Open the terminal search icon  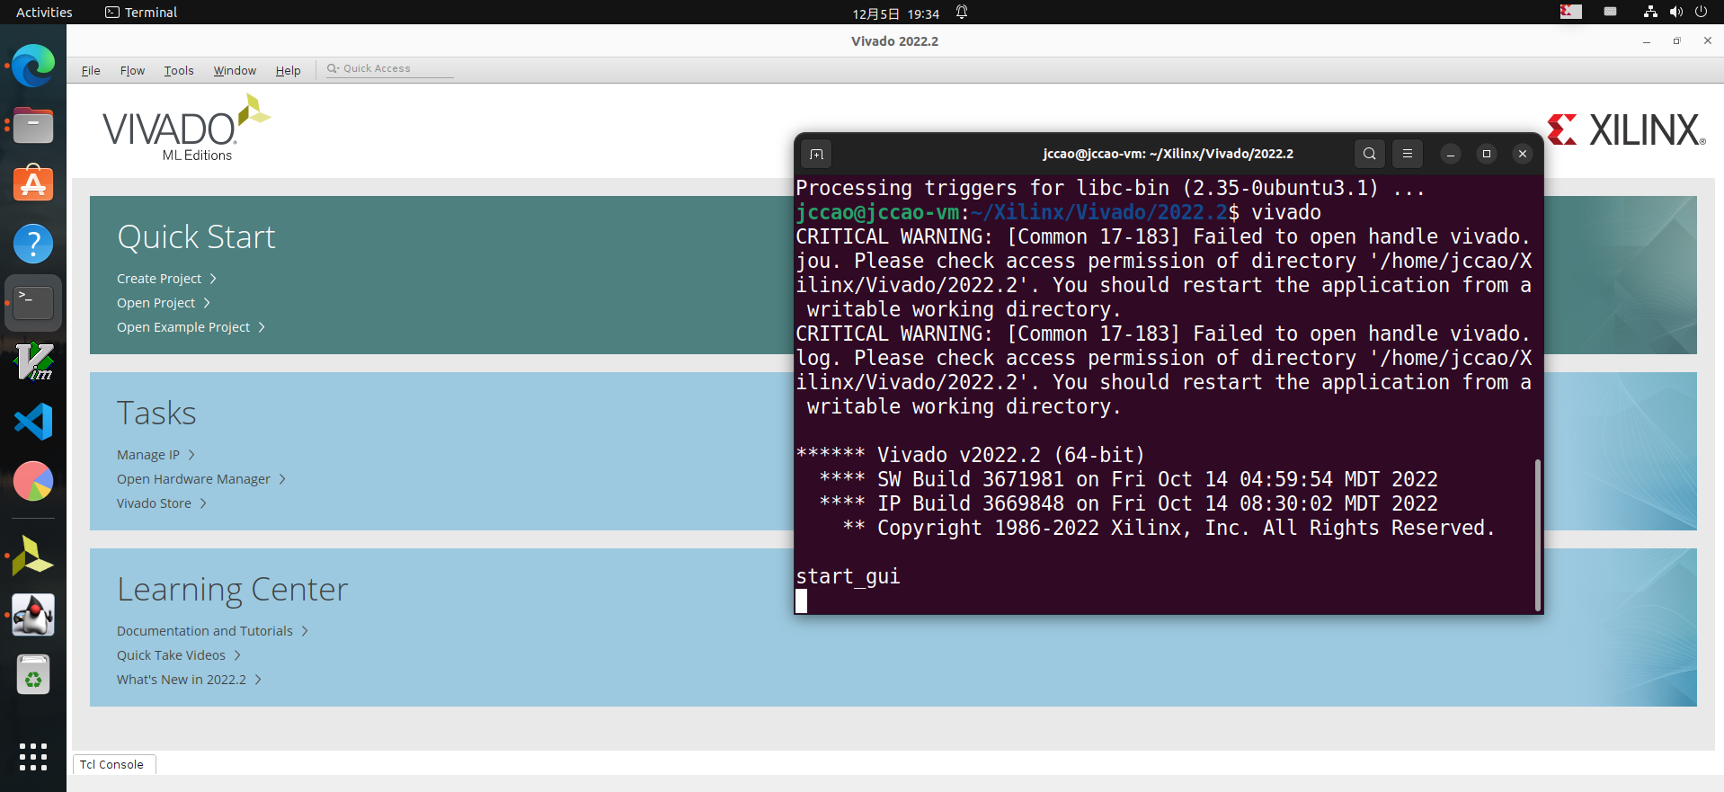coord(1369,154)
